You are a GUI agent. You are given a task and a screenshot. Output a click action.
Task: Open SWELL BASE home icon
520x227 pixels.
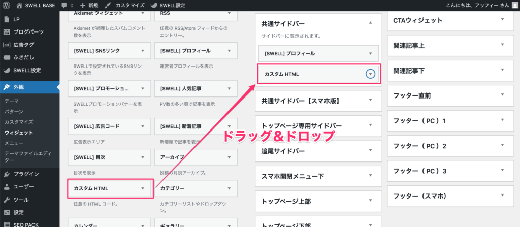point(20,5)
